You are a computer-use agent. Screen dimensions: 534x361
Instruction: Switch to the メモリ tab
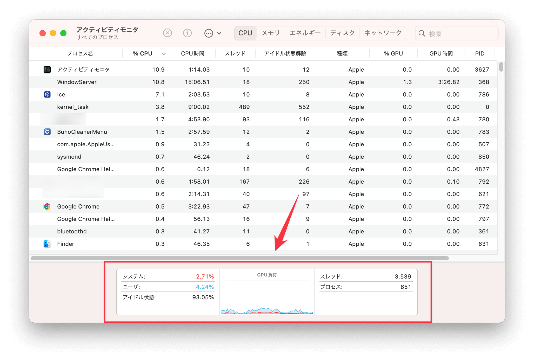click(x=271, y=33)
